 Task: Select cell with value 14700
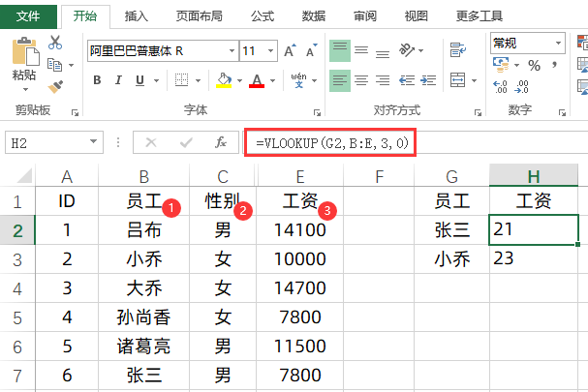(299, 288)
